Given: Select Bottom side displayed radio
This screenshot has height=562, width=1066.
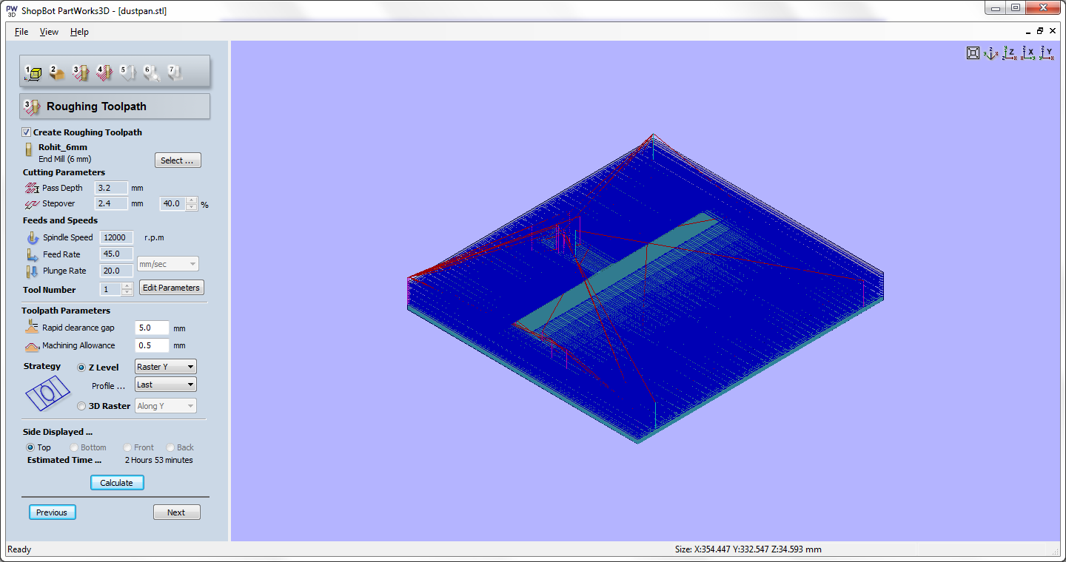Looking at the screenshot, I should click(74, 447).
